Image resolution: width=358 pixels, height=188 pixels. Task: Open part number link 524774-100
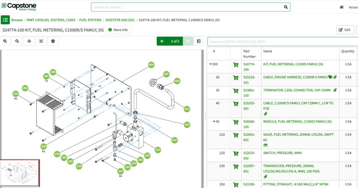pyautogui.click(x=249, y=67)
